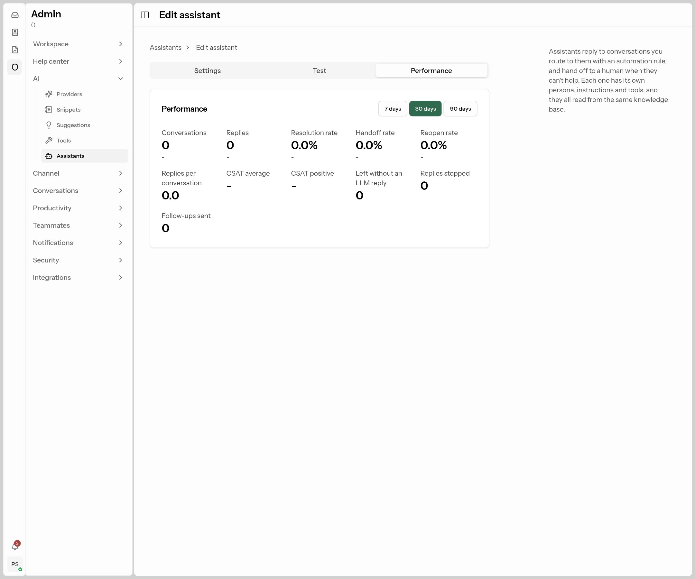695x579 pixels.
Task: Click the Resolution rate metric label
Action: point(314,133)
